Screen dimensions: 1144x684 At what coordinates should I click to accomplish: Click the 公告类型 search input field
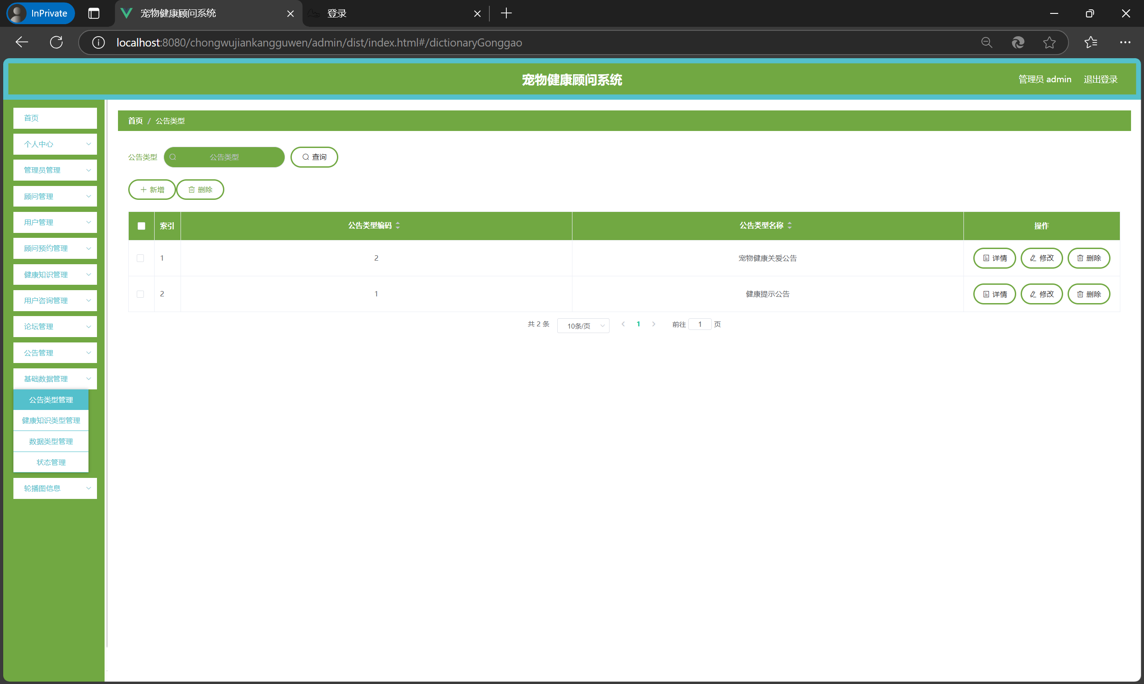pyautogui.click(x=224, y=157)
